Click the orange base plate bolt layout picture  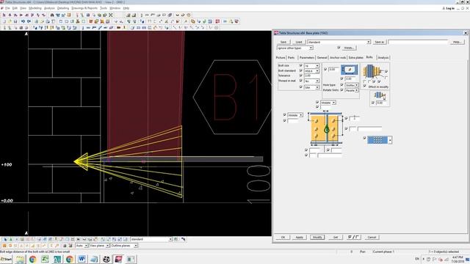coord(326,129)
